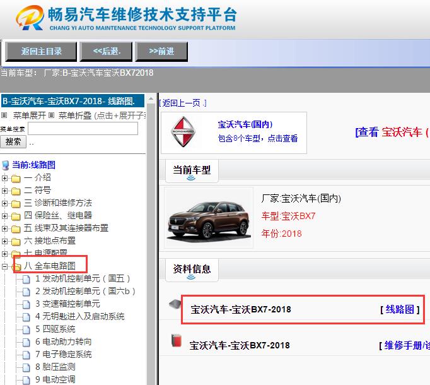Click the folder icon for 四 保险丝、继电器

click(x=16, y=216)
